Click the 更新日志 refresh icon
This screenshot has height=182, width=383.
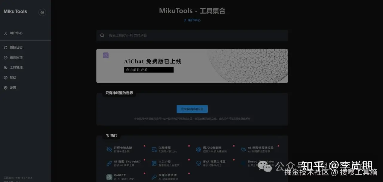[x=5, y=47]
